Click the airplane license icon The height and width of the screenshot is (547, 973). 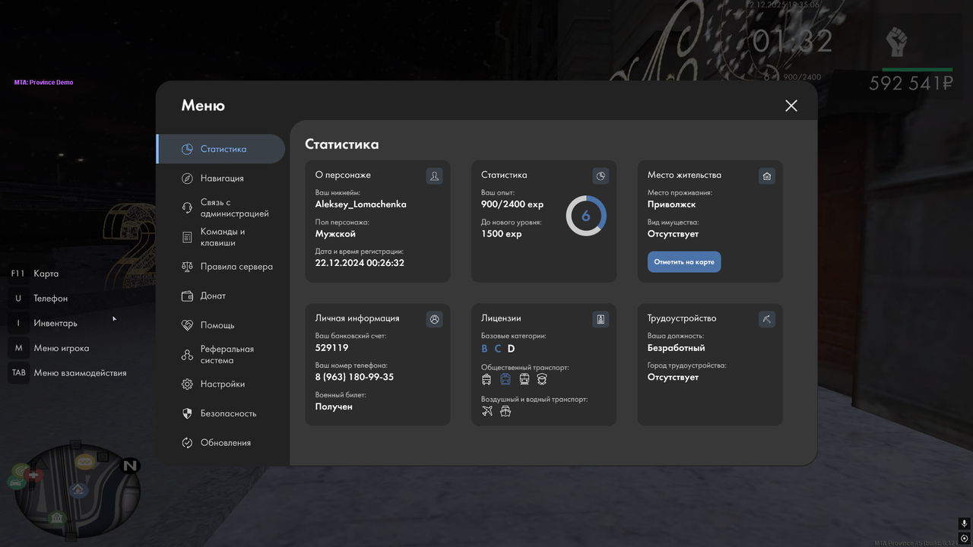pyautogui.click(x=487, y=411)
